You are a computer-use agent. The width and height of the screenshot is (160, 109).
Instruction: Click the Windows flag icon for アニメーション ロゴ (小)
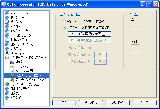coord(12,75)
